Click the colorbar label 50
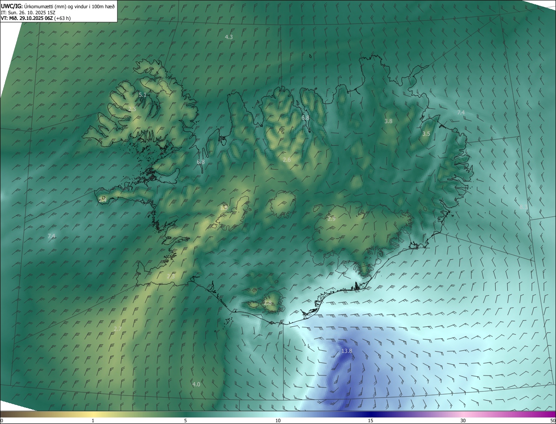Image resolution: width=556 pixels, height=424 pixels. pyautogui.click(x=553, y=421)
